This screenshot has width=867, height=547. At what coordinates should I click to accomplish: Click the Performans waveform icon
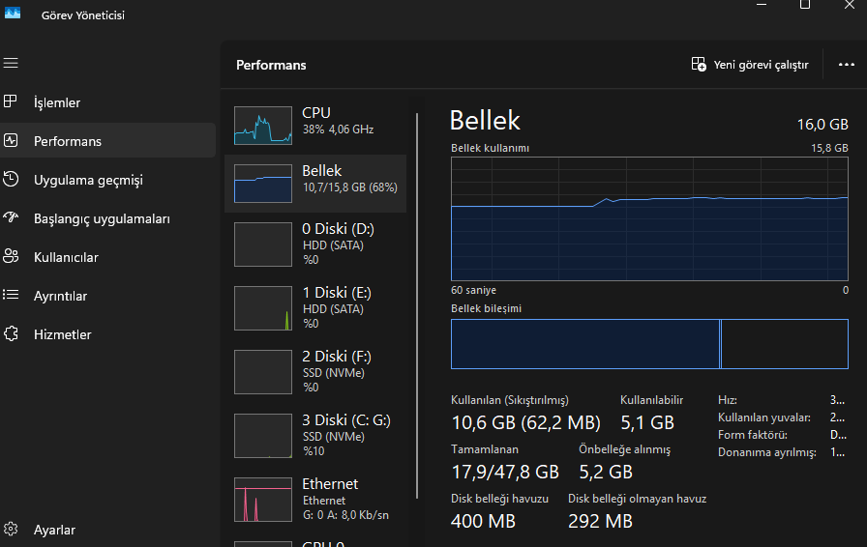click(11, 140)
